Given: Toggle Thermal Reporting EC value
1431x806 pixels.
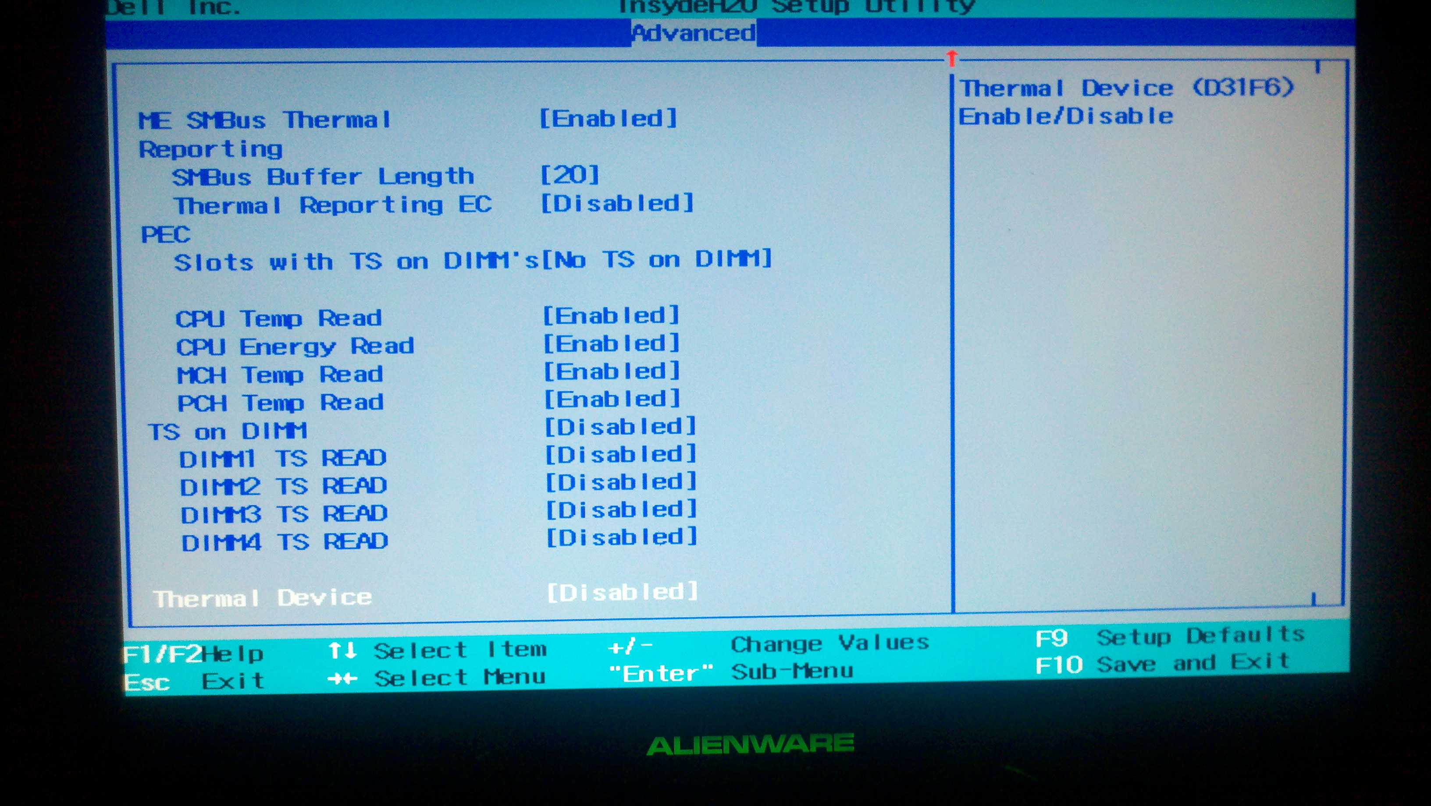Looking at the screenshot, I should 617,203.
